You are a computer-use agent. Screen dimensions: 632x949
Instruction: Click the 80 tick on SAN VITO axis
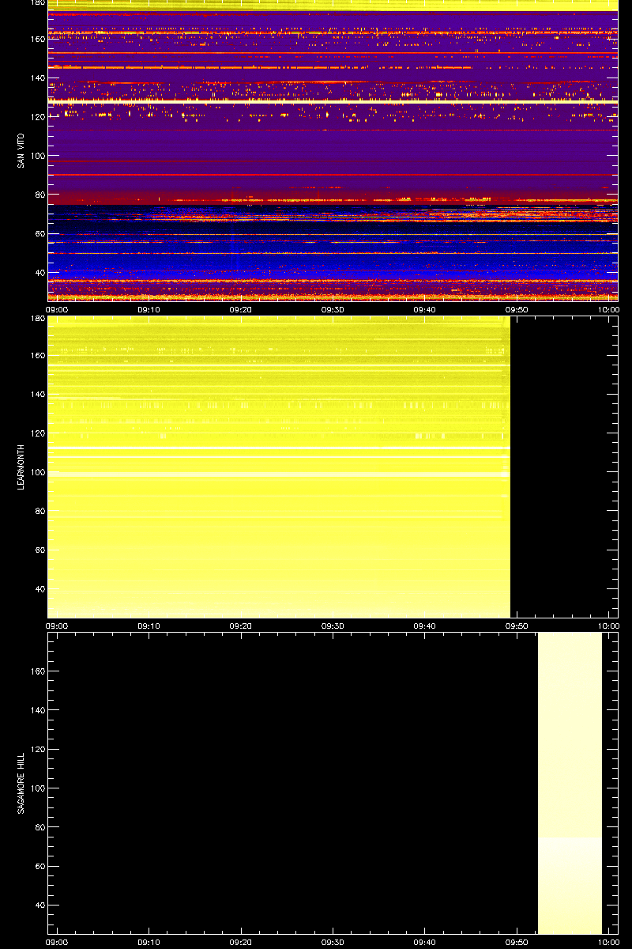[41, 195]
